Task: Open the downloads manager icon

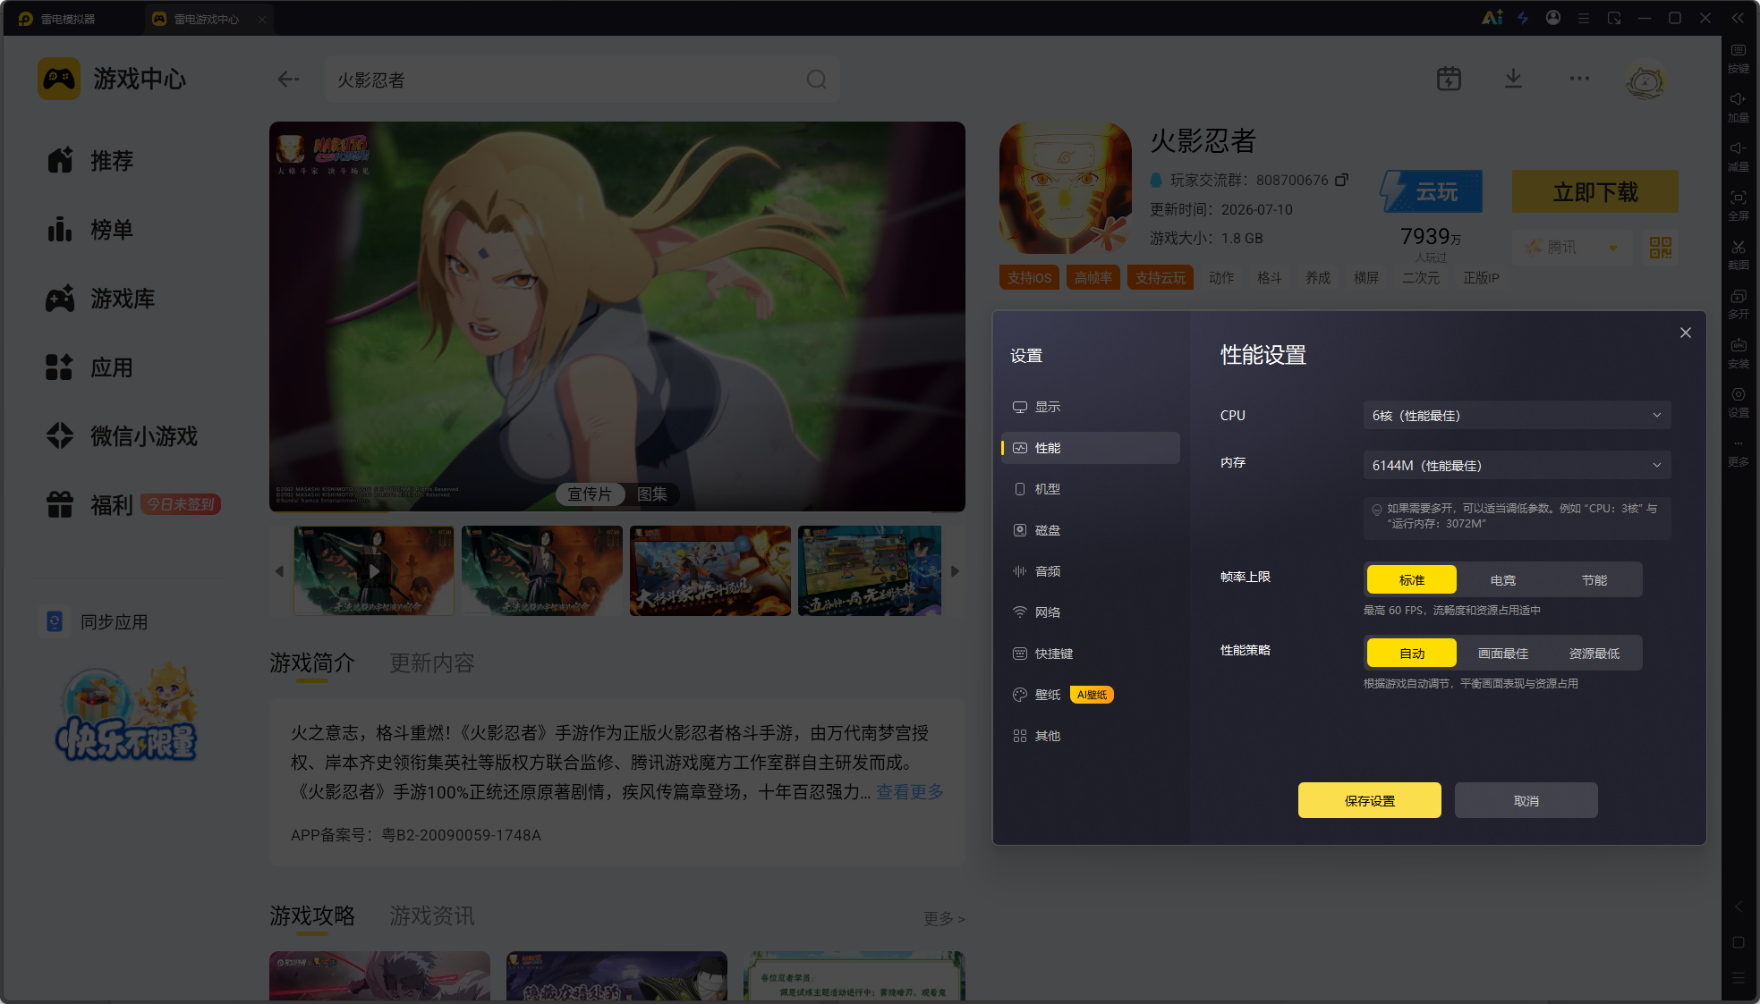Action: [x=1513, y=79]
